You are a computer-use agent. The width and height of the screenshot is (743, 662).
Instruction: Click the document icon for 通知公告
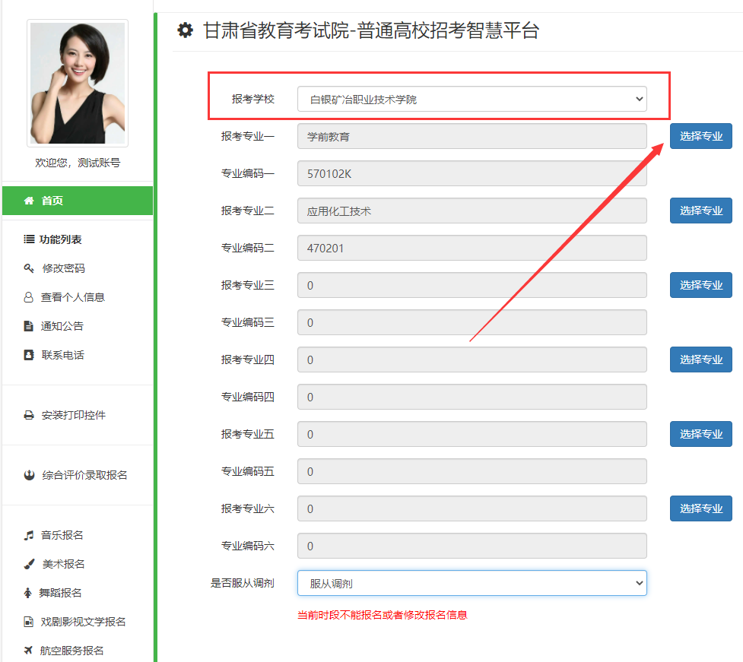[29, 326]
